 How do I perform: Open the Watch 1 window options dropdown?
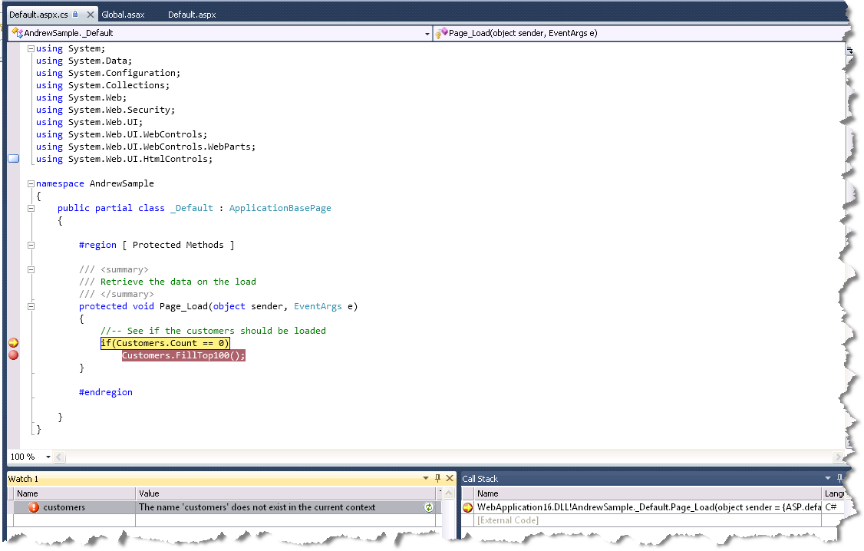pos(426,478)
